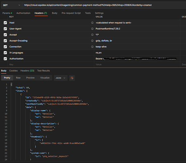
Task: Select the Visualize view button
Action: (45, 78)
